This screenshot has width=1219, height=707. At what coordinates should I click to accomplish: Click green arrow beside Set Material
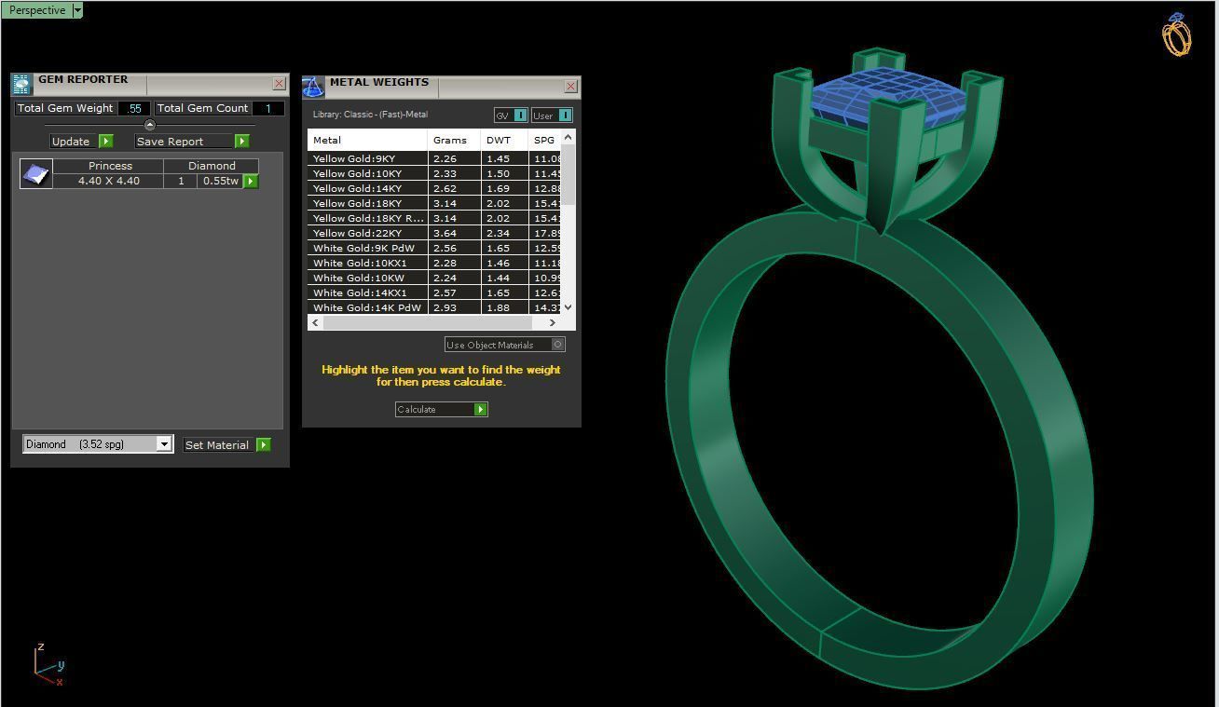pos(264,445)
